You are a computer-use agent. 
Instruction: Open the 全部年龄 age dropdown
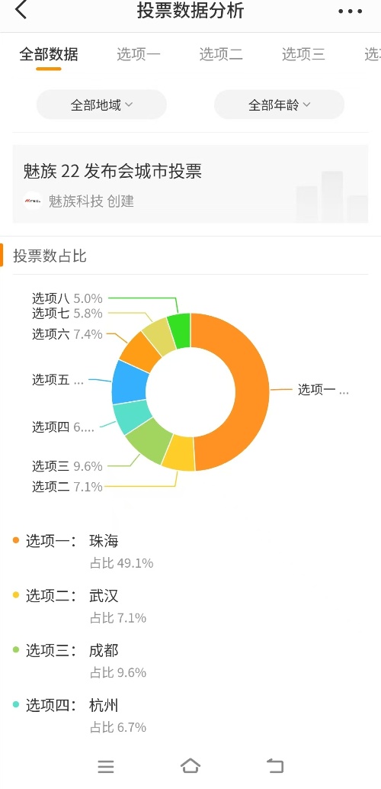click(x=280, y=105)
